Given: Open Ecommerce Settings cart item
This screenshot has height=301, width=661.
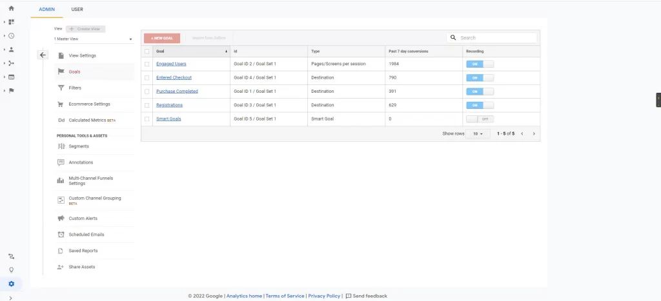Looking at the screenshot, I should [x=88, y=104].
